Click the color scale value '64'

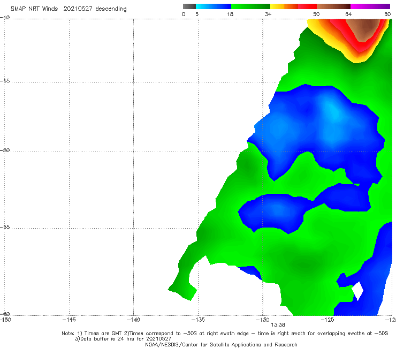click(348, 14)
